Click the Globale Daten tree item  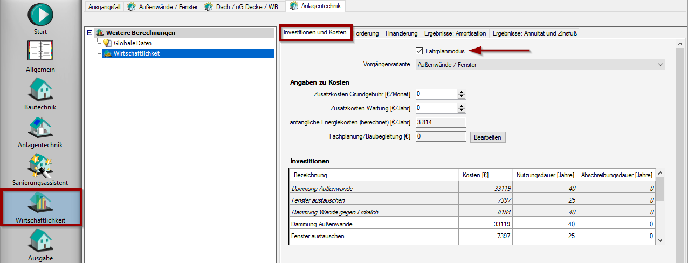tap(132, 43)
